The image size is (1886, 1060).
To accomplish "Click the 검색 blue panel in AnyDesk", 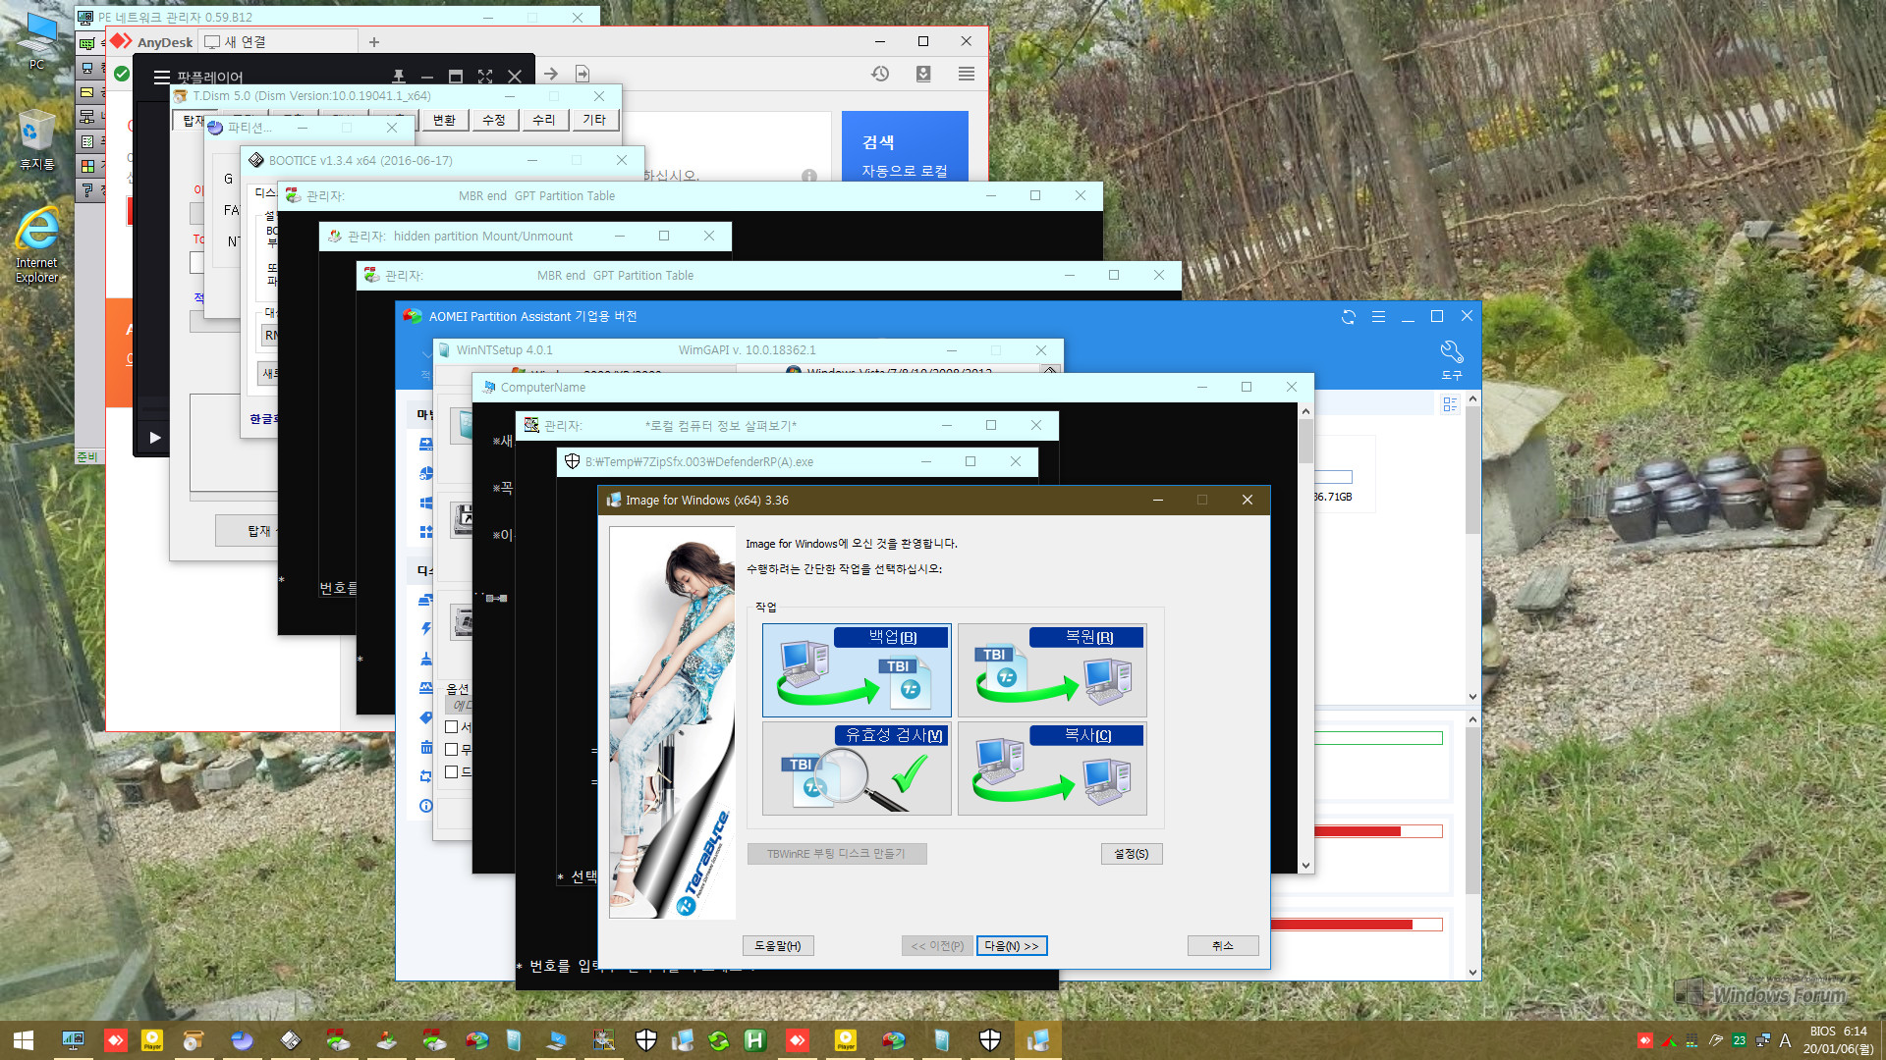I will click(x=905, y=146).
